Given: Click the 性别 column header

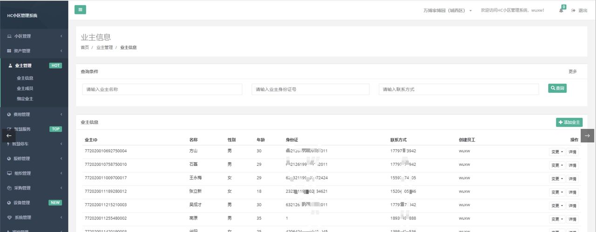Looking at the screenshot, I should click(x=231, y=140).
